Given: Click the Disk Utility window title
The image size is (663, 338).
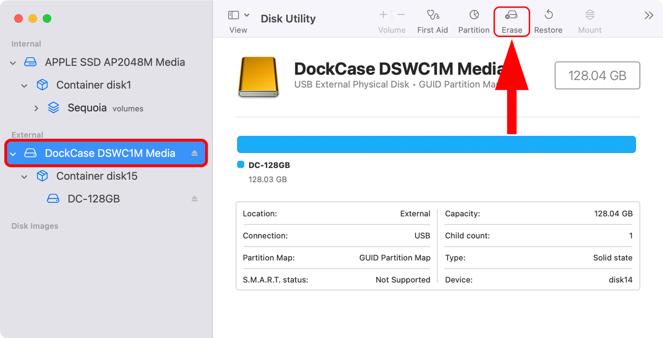Looking at the screenshot, I should (x=288, y=18).
